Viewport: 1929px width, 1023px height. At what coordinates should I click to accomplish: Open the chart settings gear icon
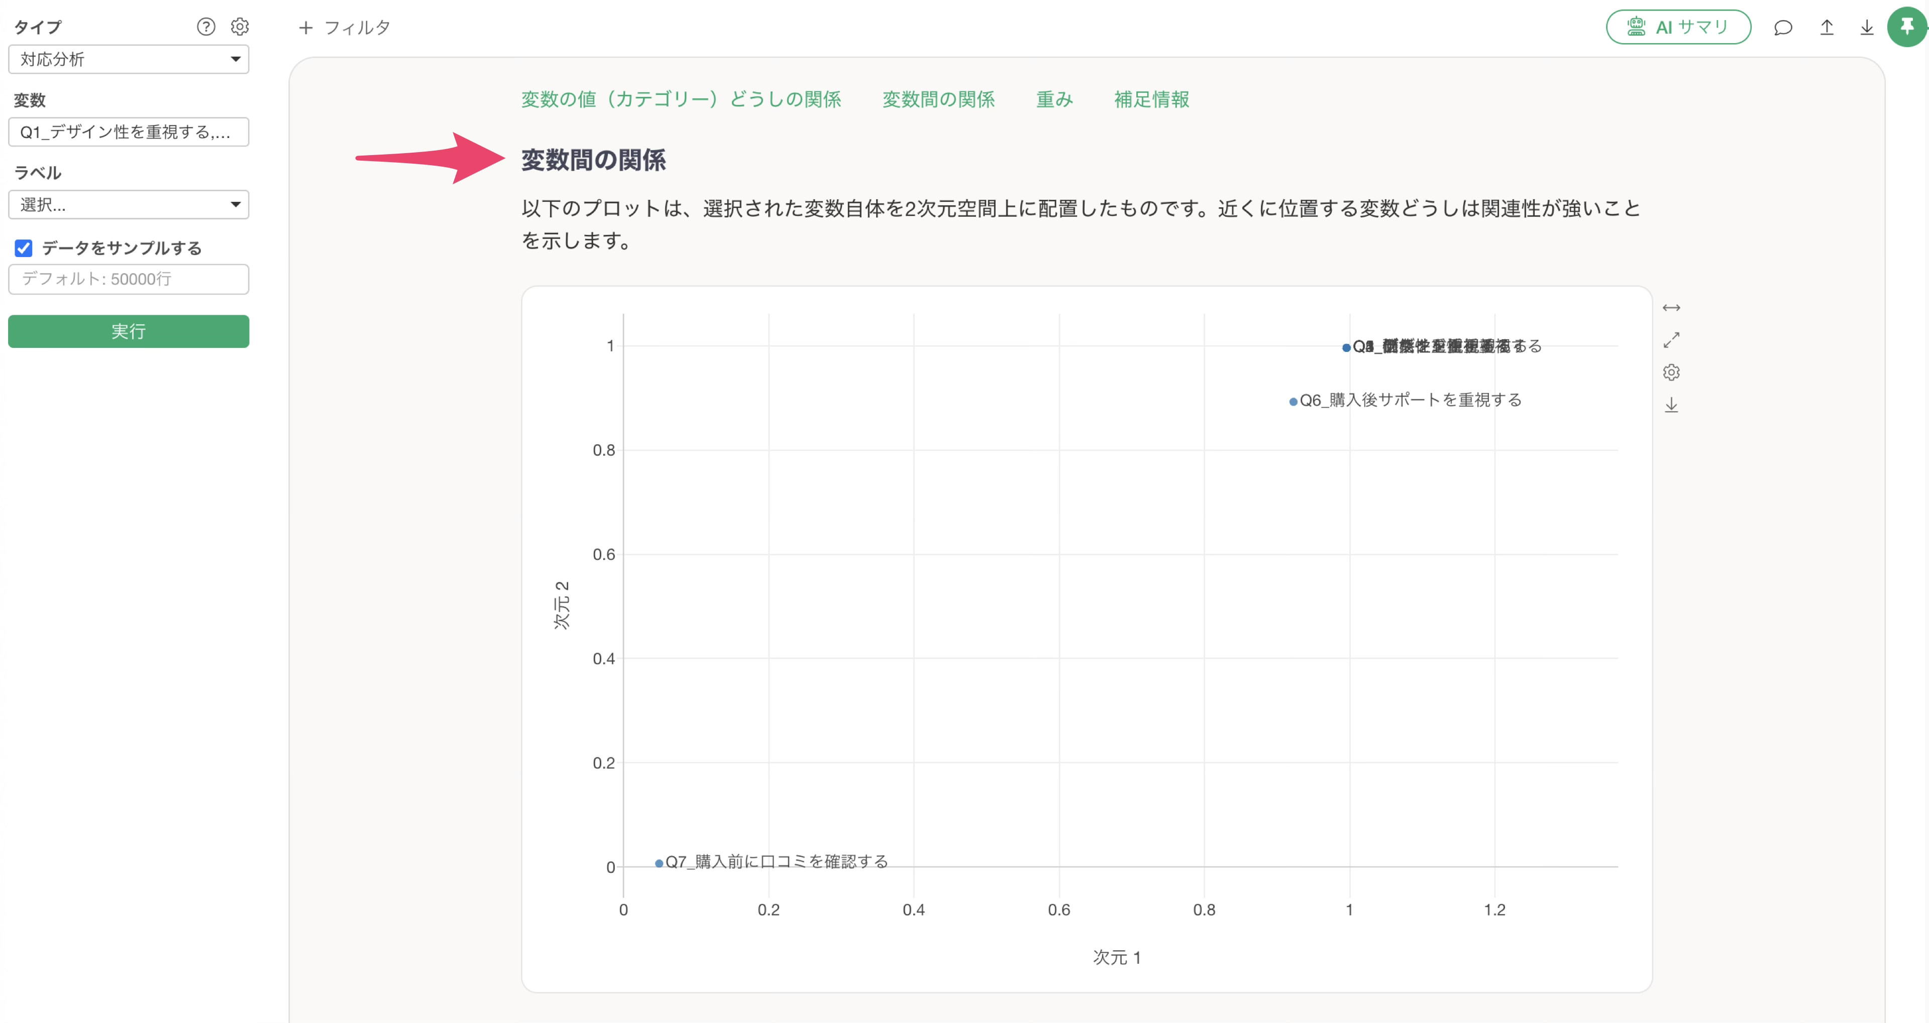[x=1671, y=372]
